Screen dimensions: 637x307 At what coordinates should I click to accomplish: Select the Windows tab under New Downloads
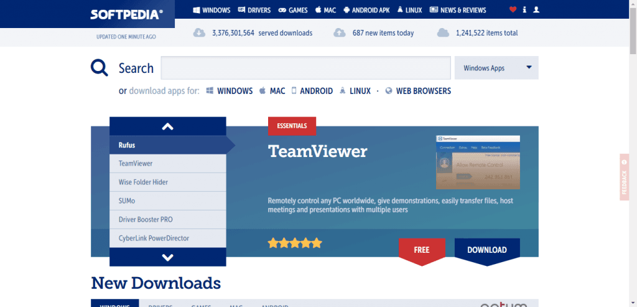114,305
